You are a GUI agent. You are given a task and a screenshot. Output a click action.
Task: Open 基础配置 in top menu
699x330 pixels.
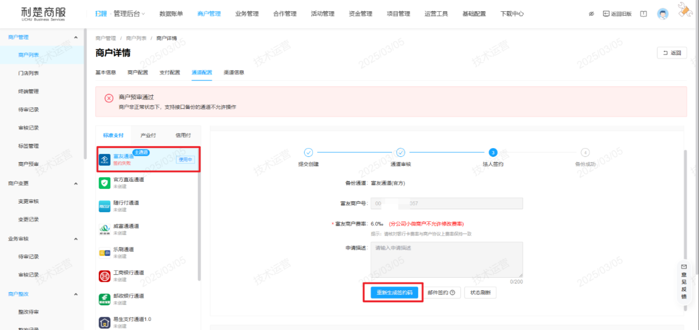point(474,14)
